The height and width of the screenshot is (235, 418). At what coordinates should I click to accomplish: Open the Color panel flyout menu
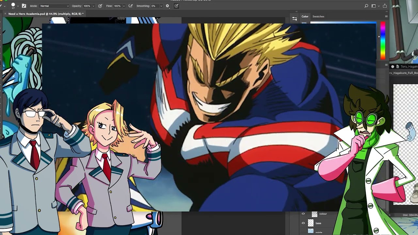tap(386, 16)
